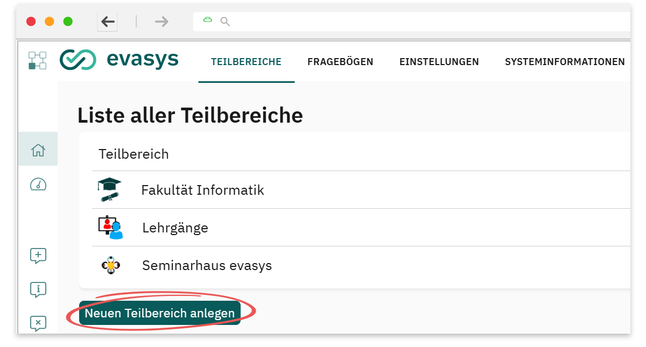646x347 pixels.
Task: Open the dashboard gauge icon
Action: tap(38, 183)
